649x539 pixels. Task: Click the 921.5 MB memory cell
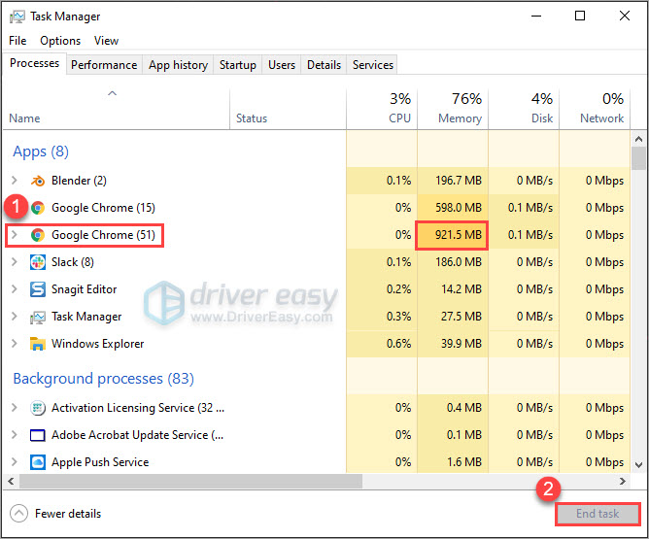click(452, 235)
